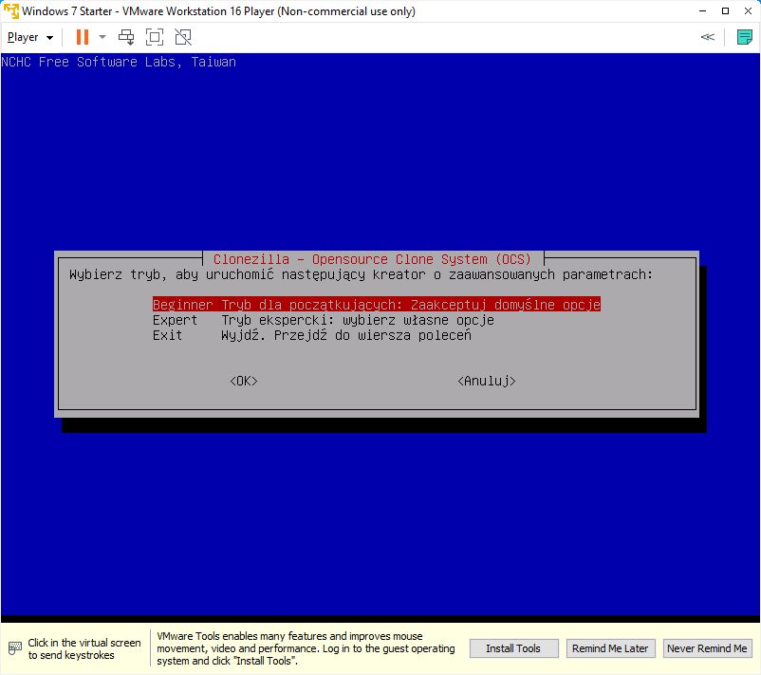Collapse toolbar using the double chevron icon
The image size is (761, 675).
707,37
